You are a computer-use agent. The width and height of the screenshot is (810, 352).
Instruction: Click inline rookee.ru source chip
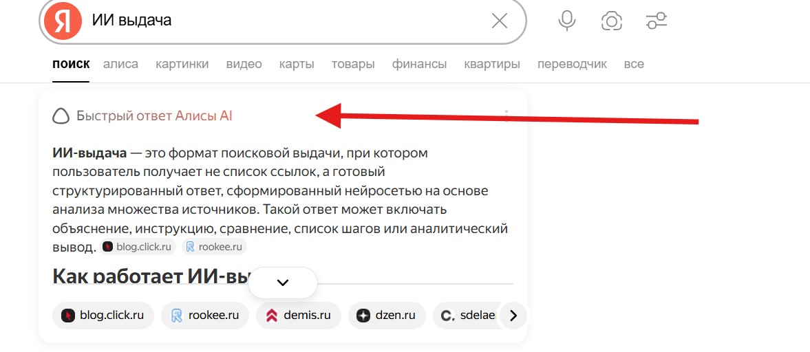[214, 247]
